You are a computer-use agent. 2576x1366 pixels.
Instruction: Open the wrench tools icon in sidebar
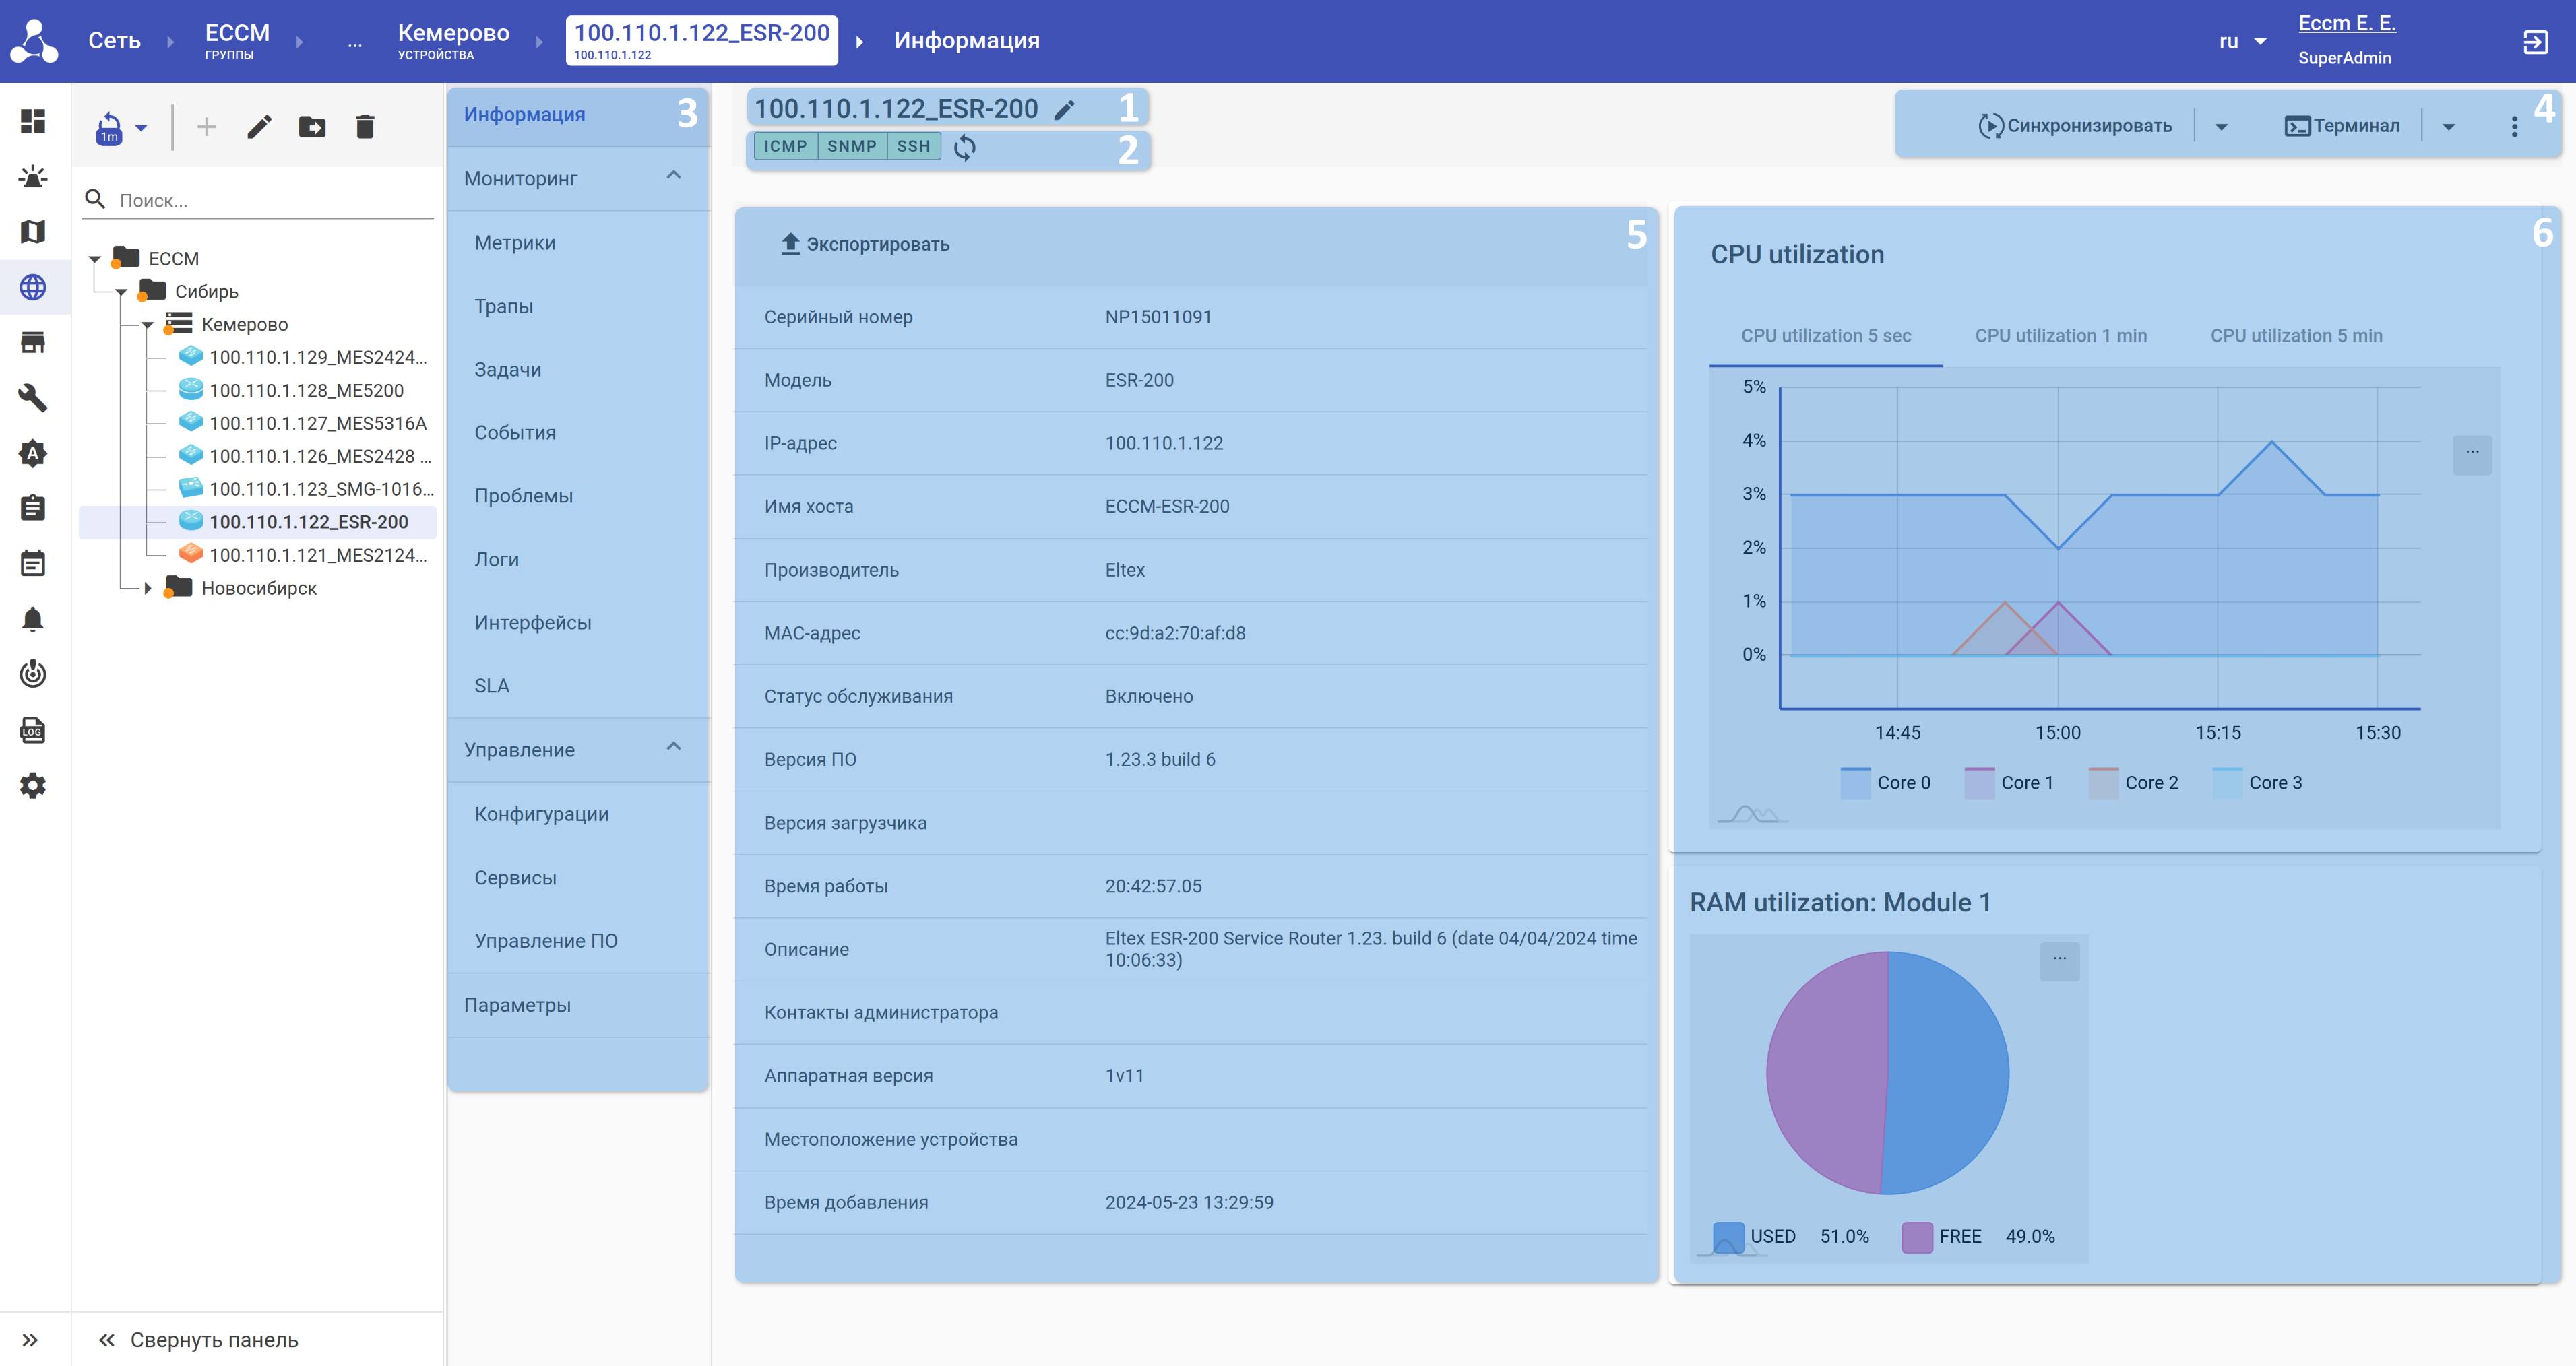tap(32, 398)
